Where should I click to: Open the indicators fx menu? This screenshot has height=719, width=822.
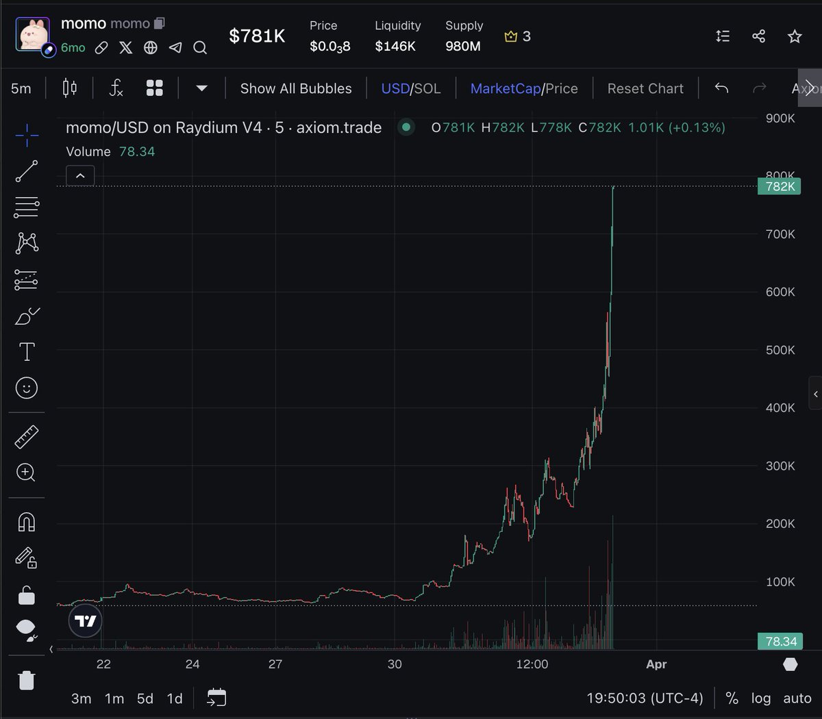pos(116,88)
